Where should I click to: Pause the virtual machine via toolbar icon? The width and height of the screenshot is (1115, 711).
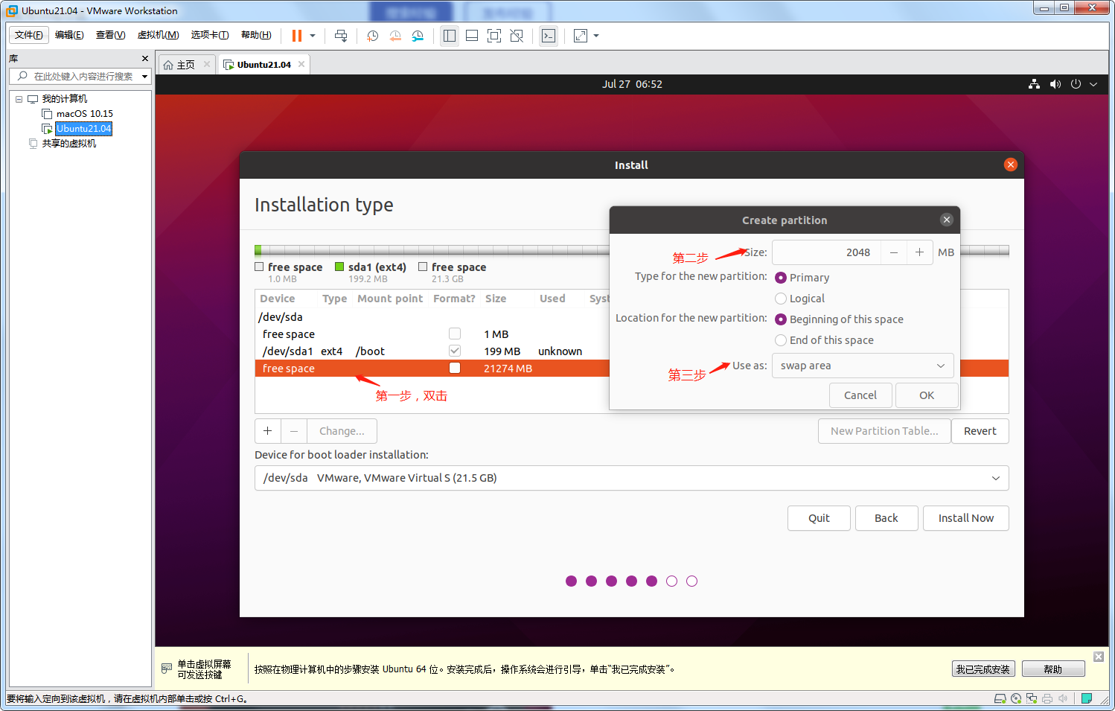point(297,36)
